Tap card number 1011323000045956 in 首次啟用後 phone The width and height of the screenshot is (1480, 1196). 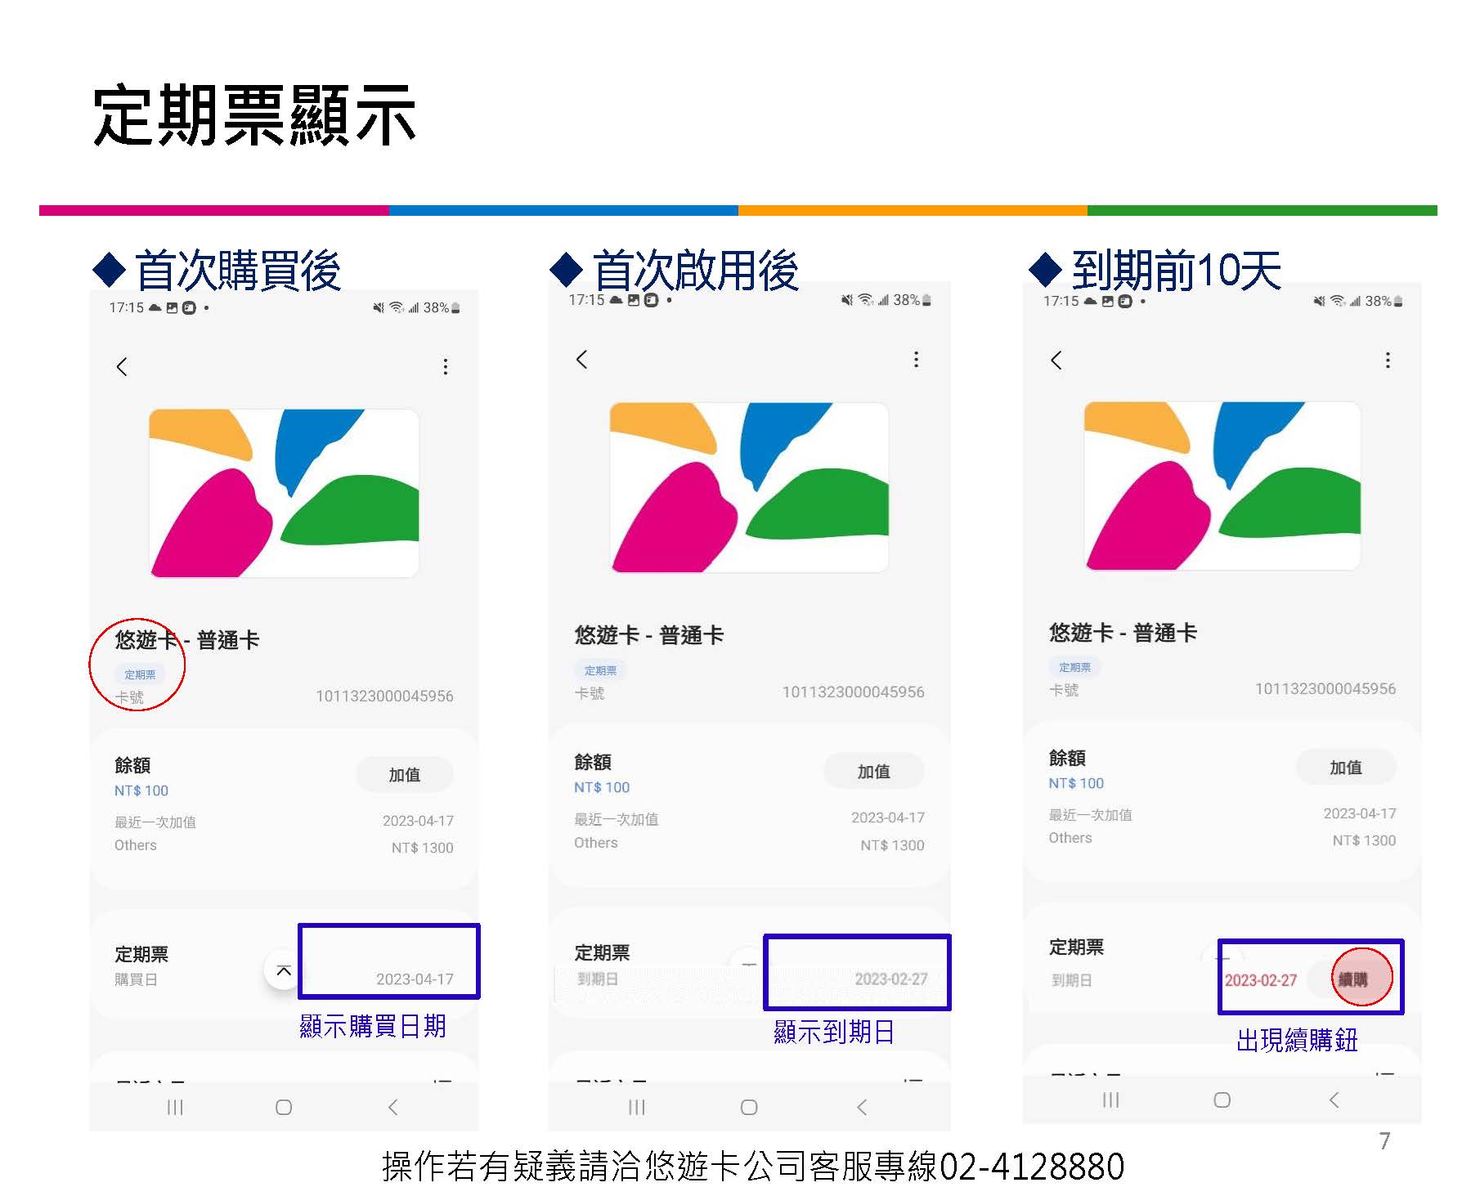tap(853, 692)
